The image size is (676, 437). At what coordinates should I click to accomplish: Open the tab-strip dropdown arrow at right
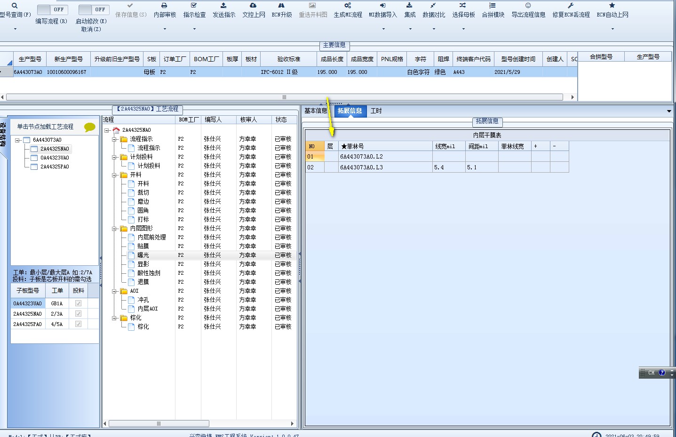pos(669,111)
